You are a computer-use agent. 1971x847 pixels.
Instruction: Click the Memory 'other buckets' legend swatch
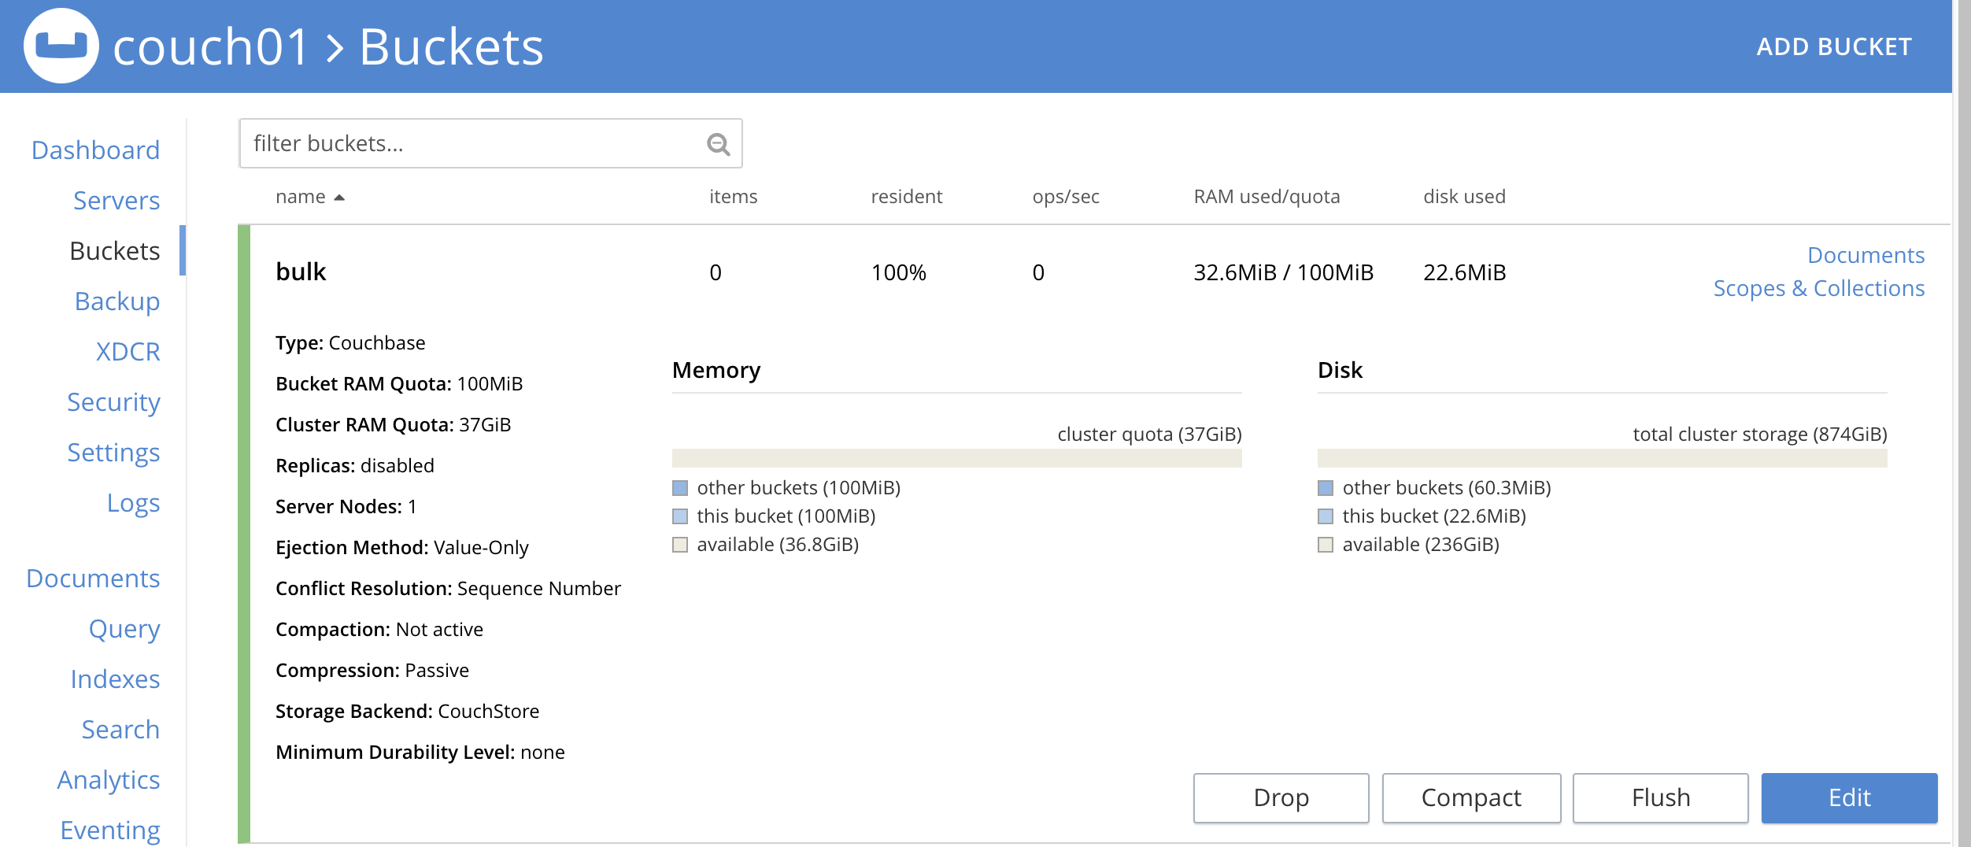click(x=680, y=488)
